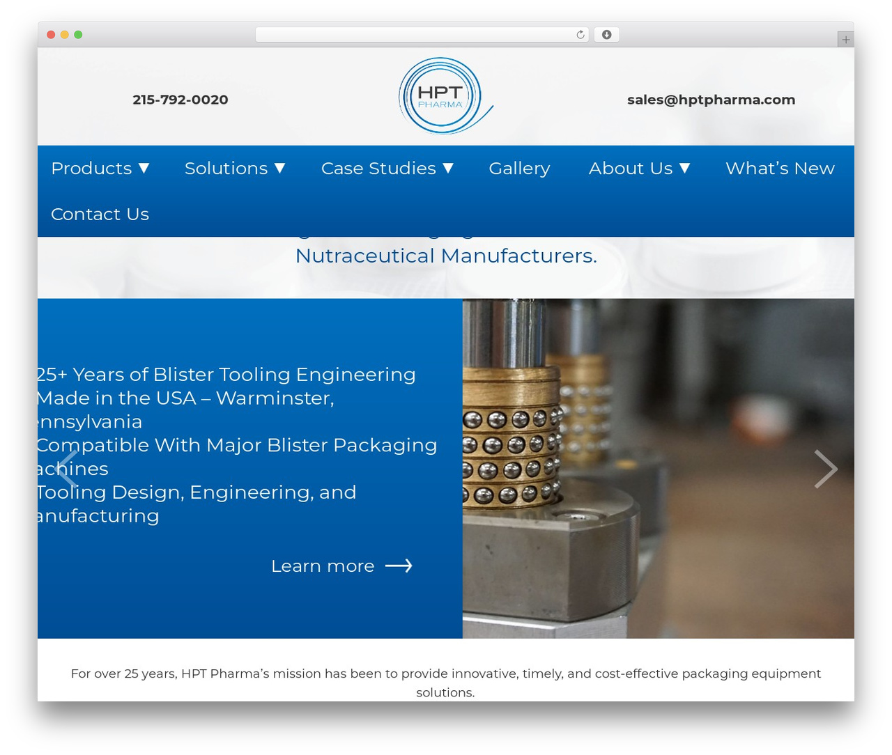Image resolution: width=892 pixels, height=755 pixels.
Task: Open the Contact Us page
Action: pyautogui.click(x=100, y=214)
